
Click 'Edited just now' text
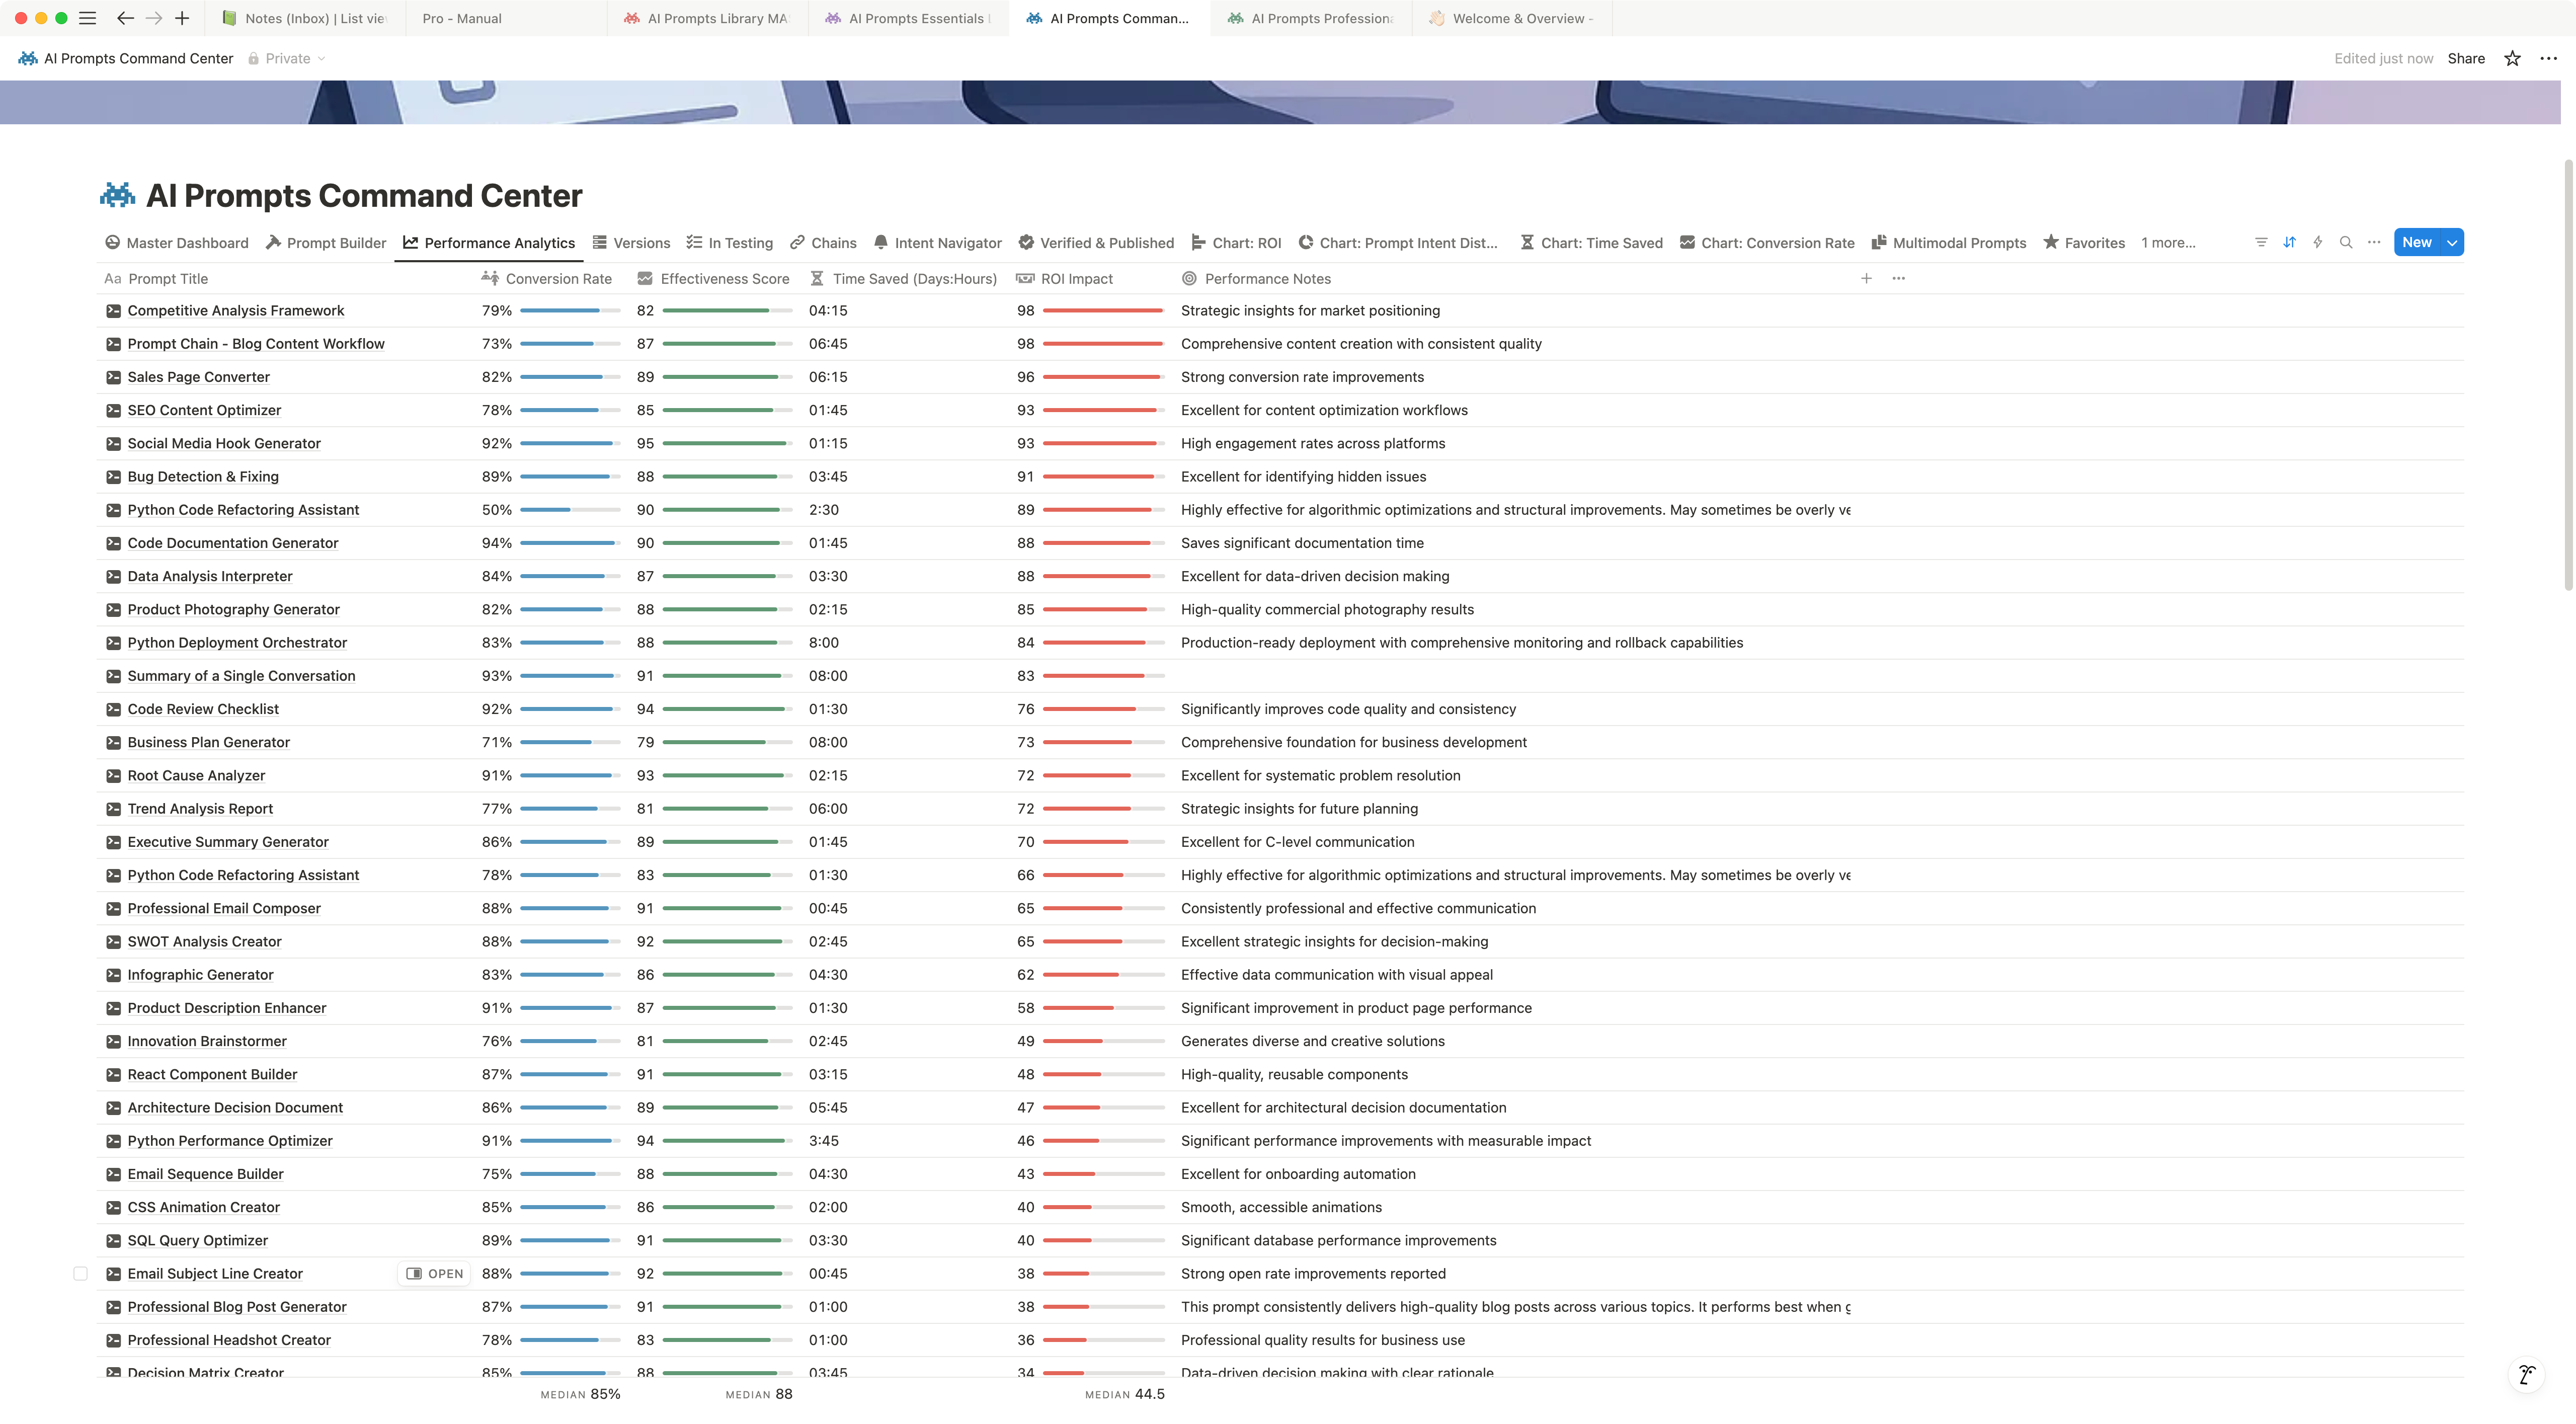tap(2383, 58)
